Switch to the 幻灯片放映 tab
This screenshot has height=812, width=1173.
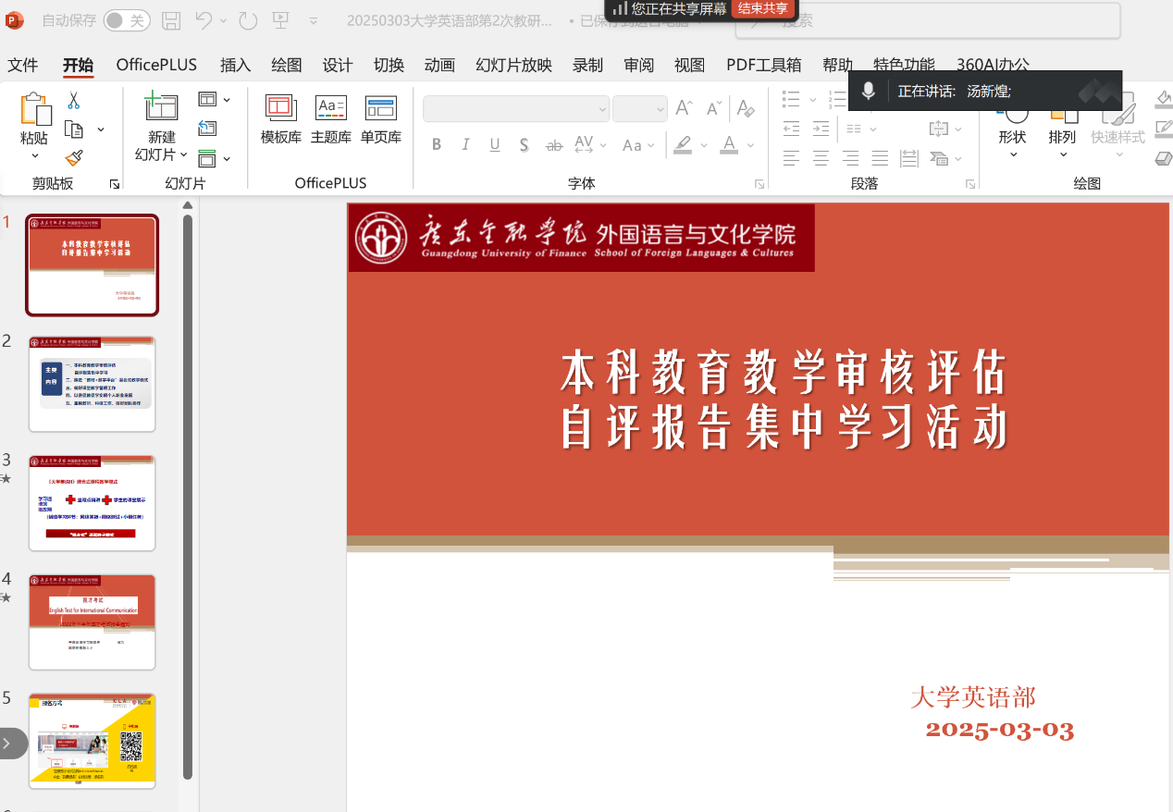[x=513, y=65]
